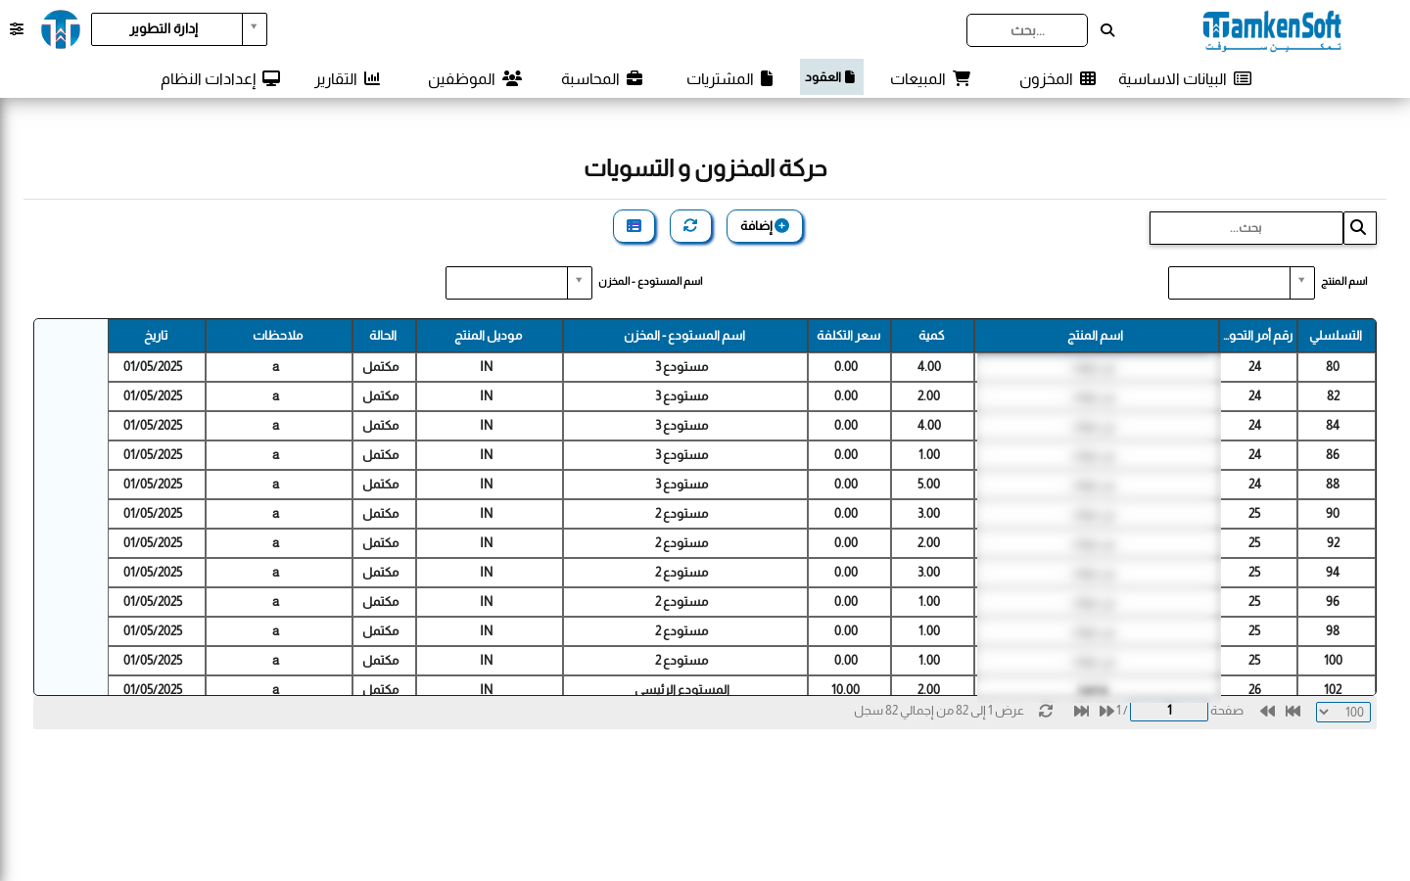Viewport: 1410px width, 881px height.
Task: Select row with serial 84
Action: (741, 426)
